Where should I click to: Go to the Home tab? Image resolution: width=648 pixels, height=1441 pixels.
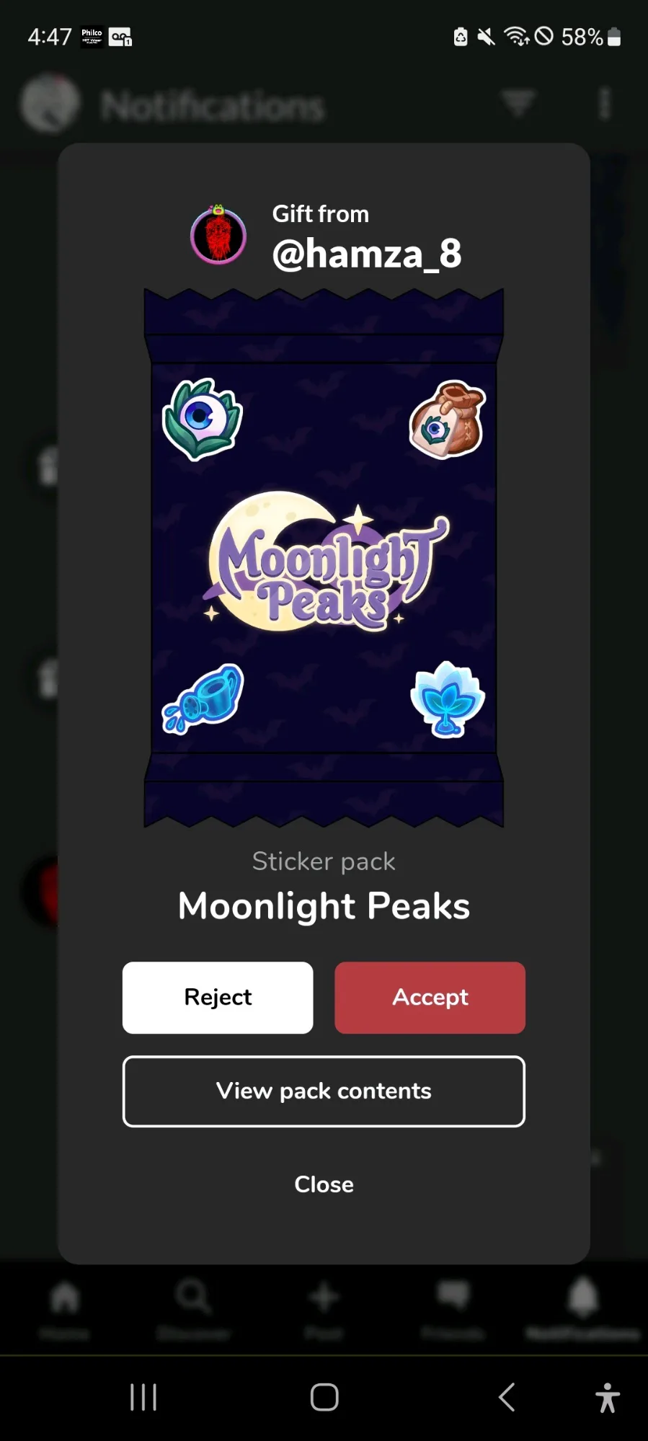pyautogui.click(x=64, y=1310)
